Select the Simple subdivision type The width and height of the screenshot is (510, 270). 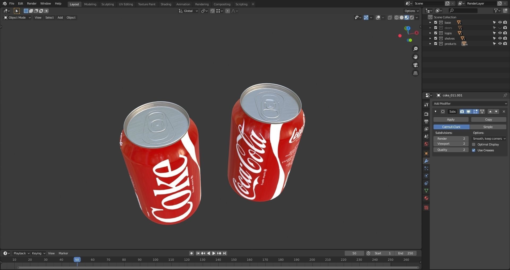[x=488, y=127]
